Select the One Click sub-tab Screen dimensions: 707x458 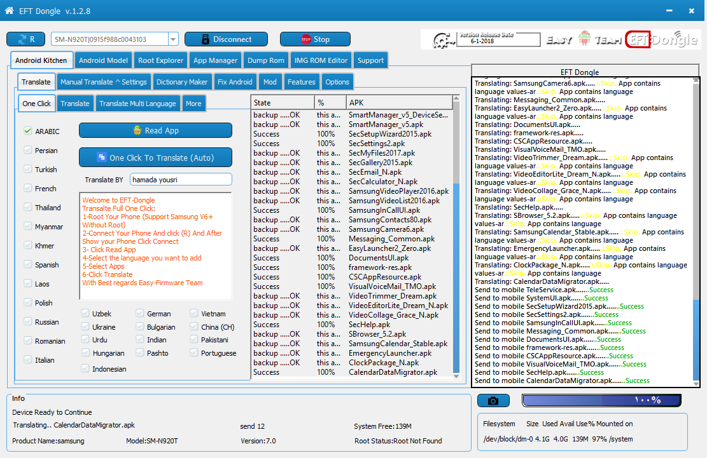(x=36, y=104)
